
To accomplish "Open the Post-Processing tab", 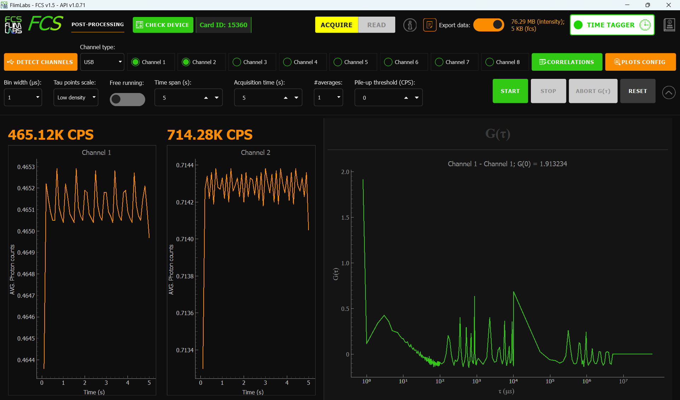I will (x=97, y=24).
